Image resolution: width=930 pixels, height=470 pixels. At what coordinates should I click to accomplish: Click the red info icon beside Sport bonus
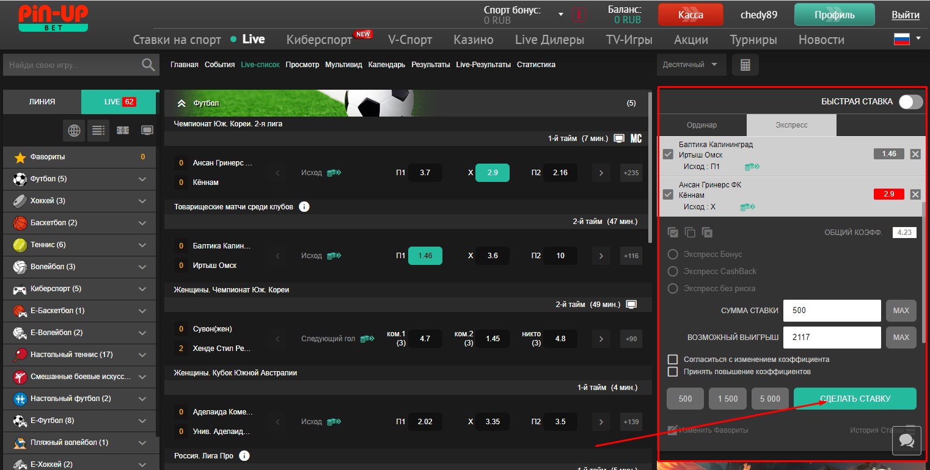[x=579, y=15]
